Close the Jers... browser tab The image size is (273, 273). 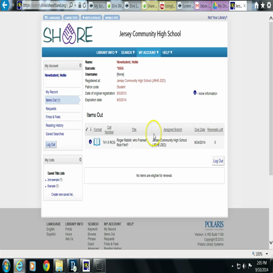pyautogui.click(x=245, y=6)
